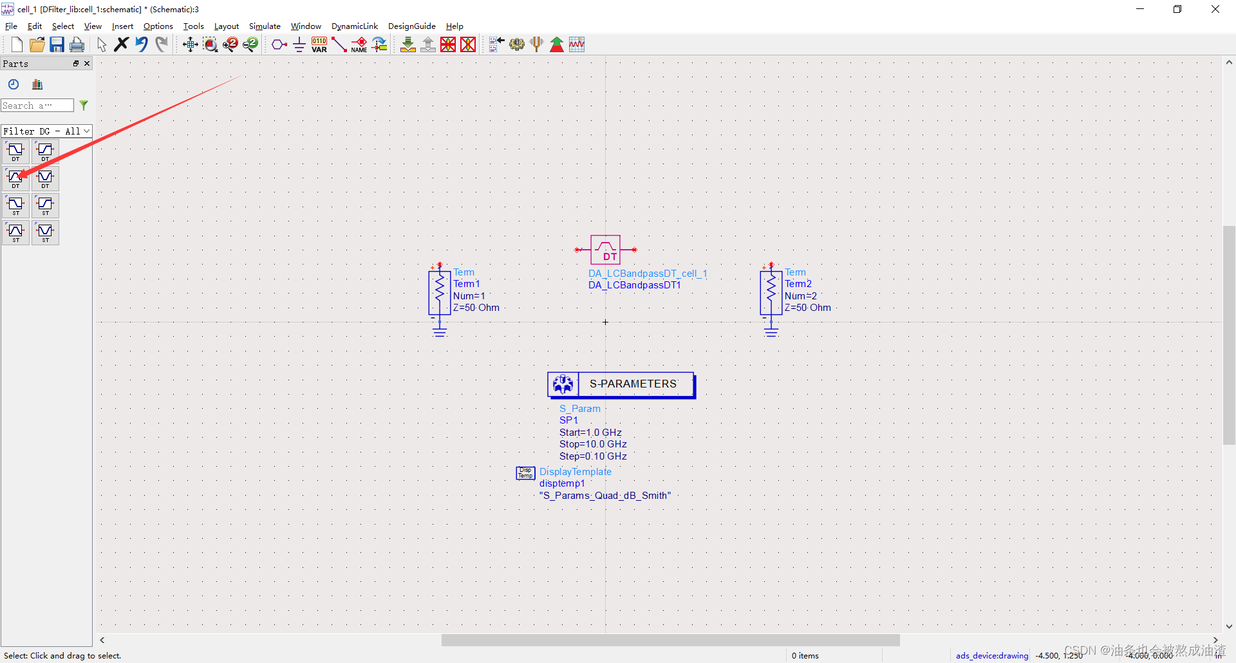The height and width of the screenshot is (663, 1236).
Task: Pick the lowpass ST filter part
Action: coord(15,205)
